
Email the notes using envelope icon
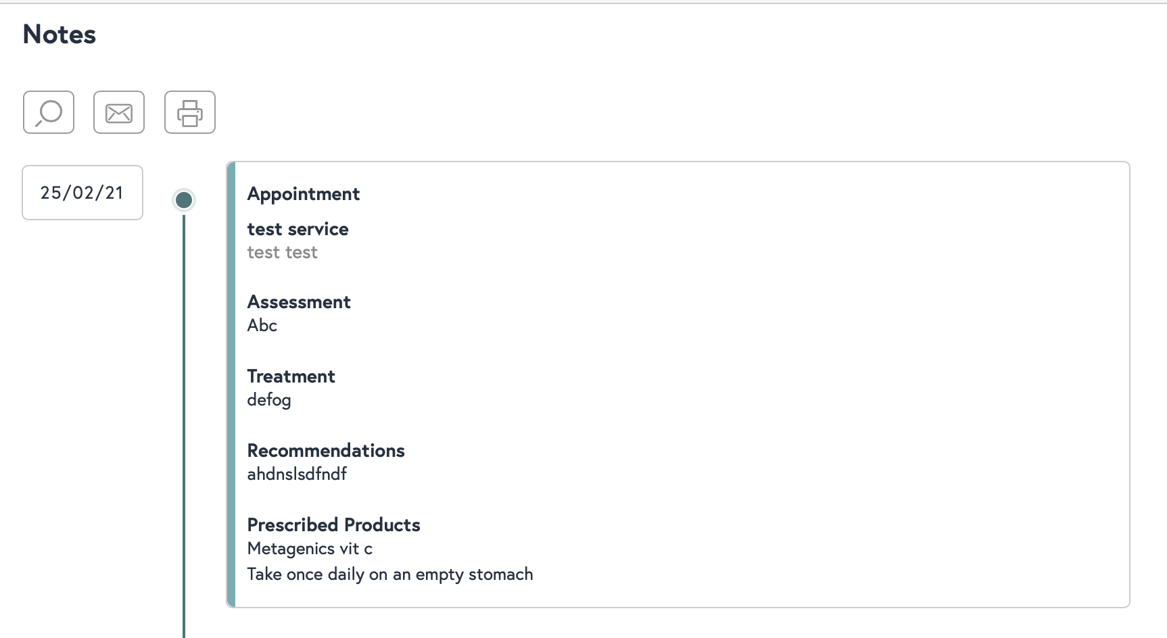point(119,112)
